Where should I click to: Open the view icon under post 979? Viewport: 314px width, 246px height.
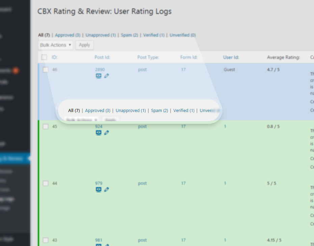(99, 189)
